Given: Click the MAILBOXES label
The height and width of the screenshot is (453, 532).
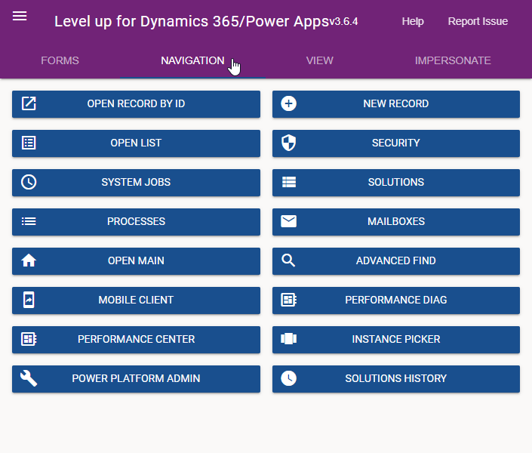Looking at the screenshot, I should tap(396, 221).
